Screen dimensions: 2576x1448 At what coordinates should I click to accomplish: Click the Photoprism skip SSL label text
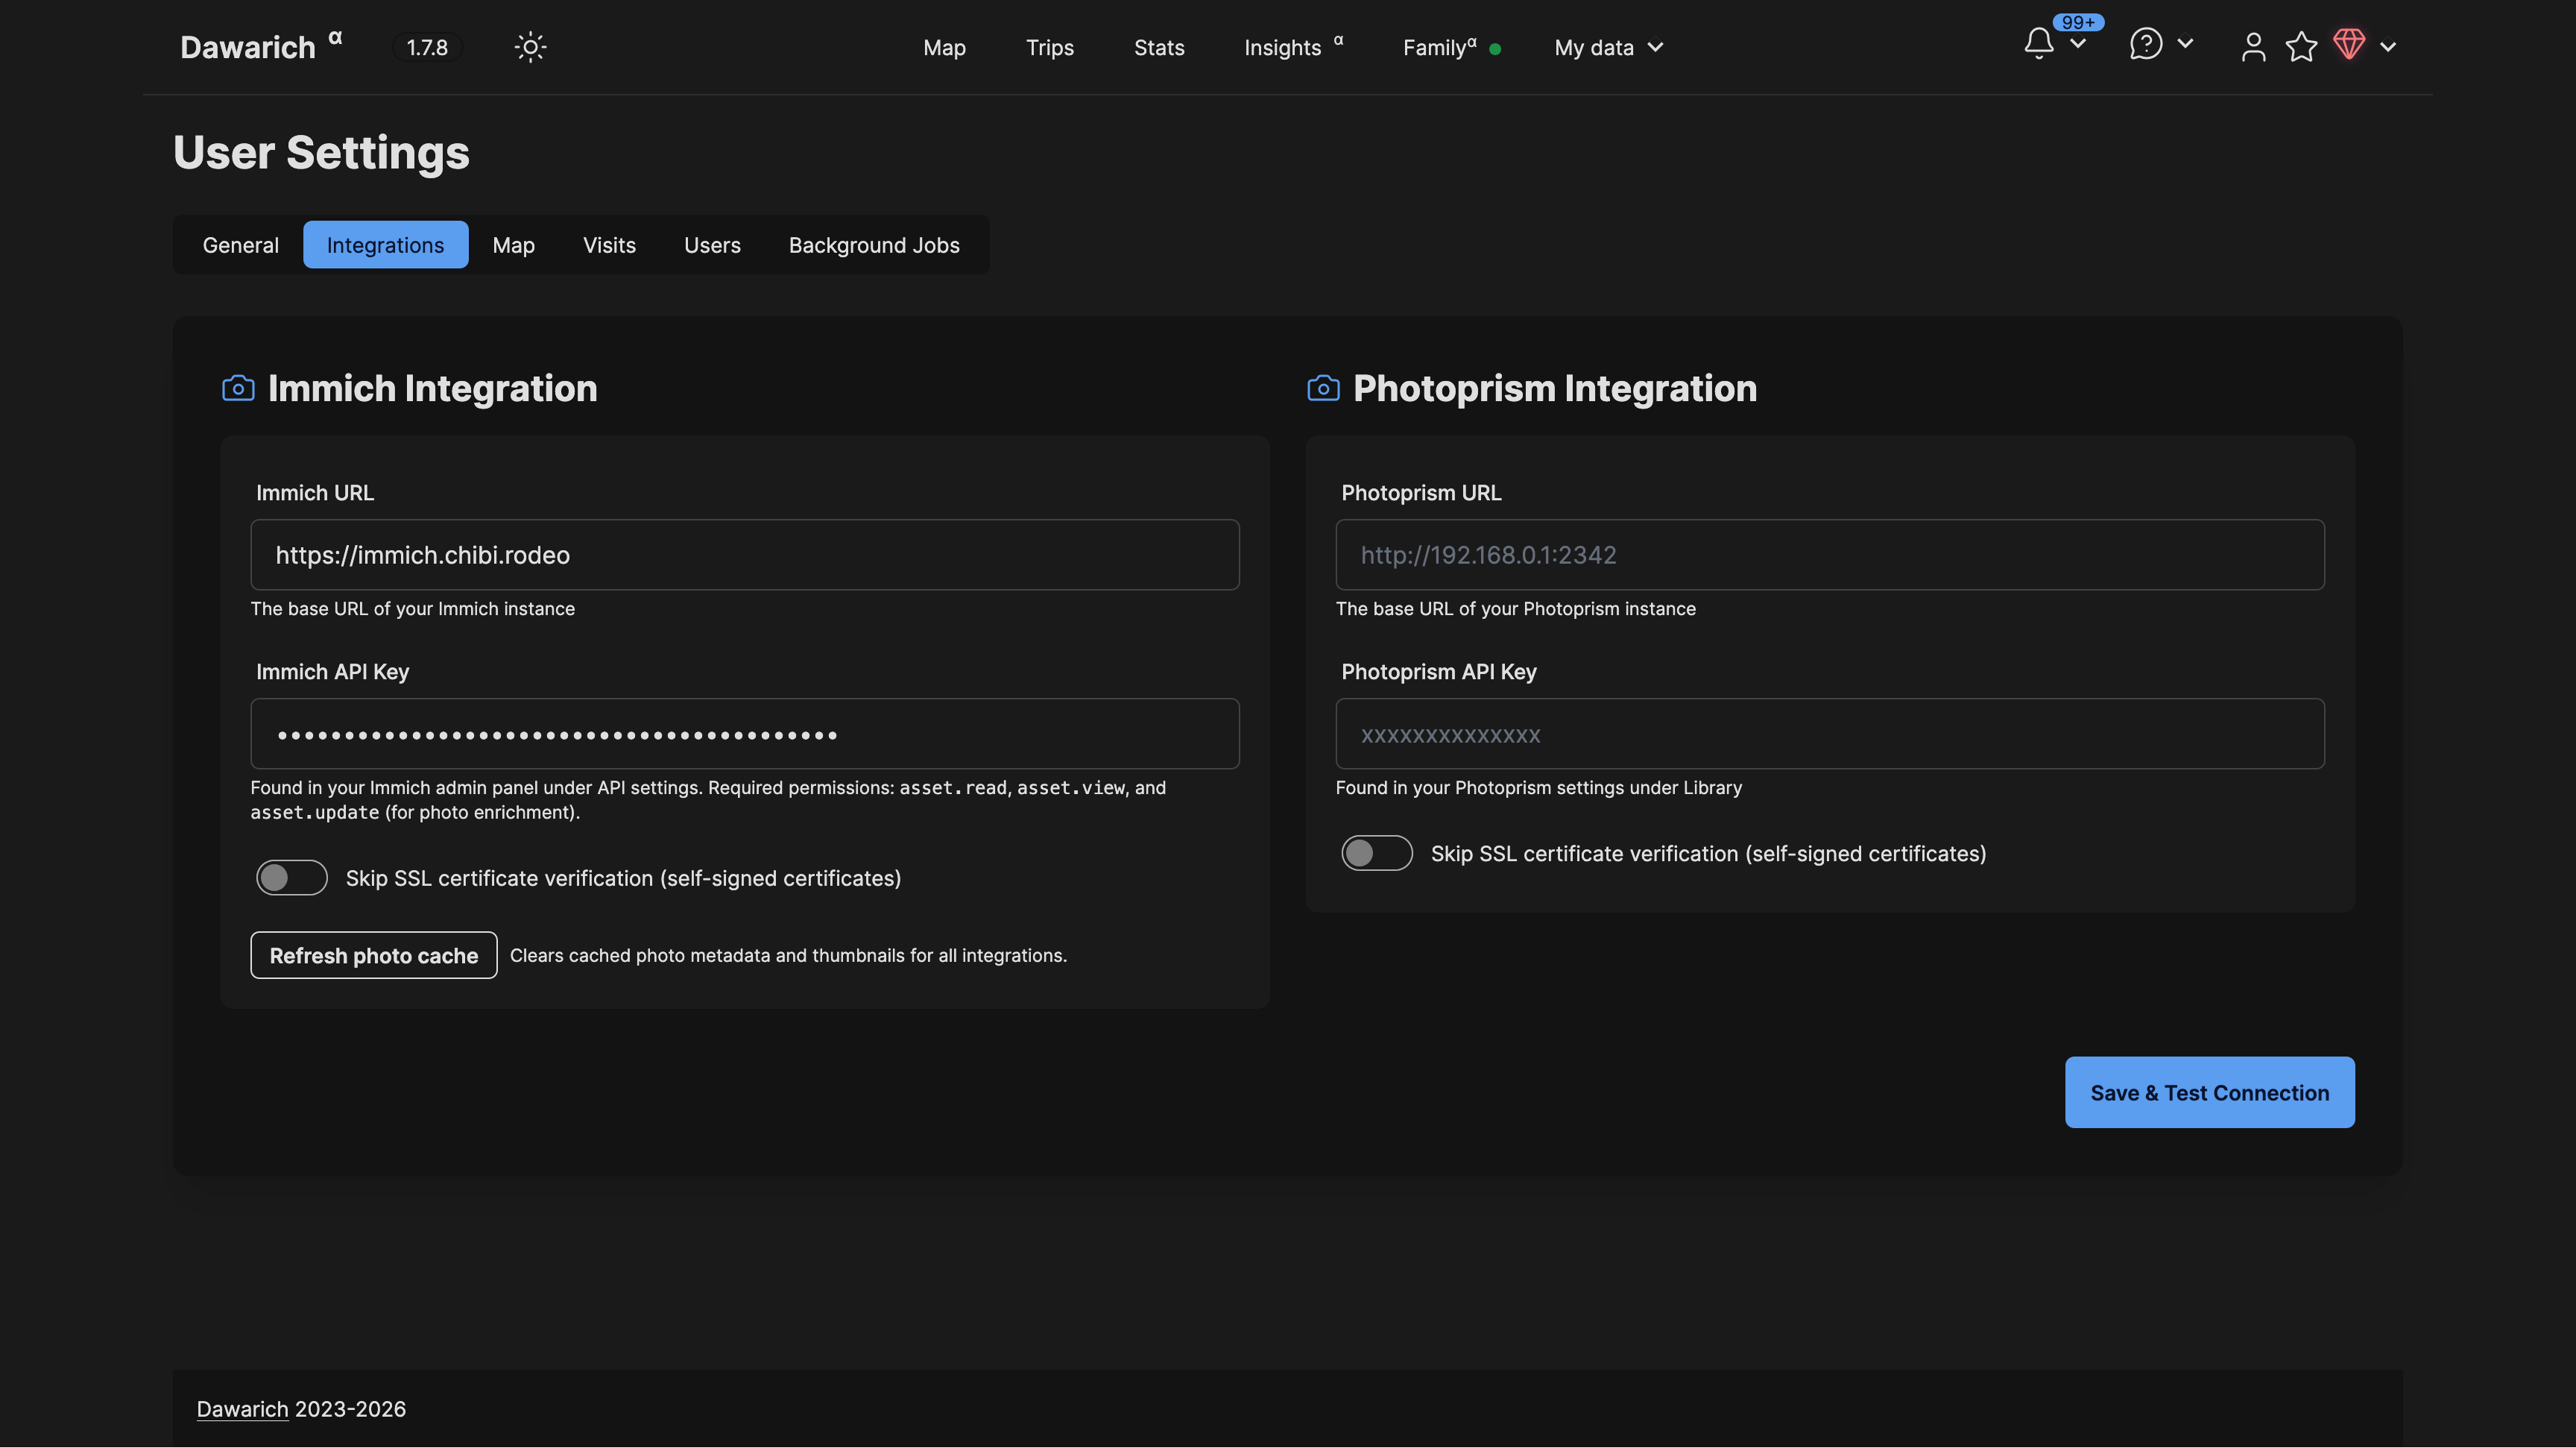1708,854
